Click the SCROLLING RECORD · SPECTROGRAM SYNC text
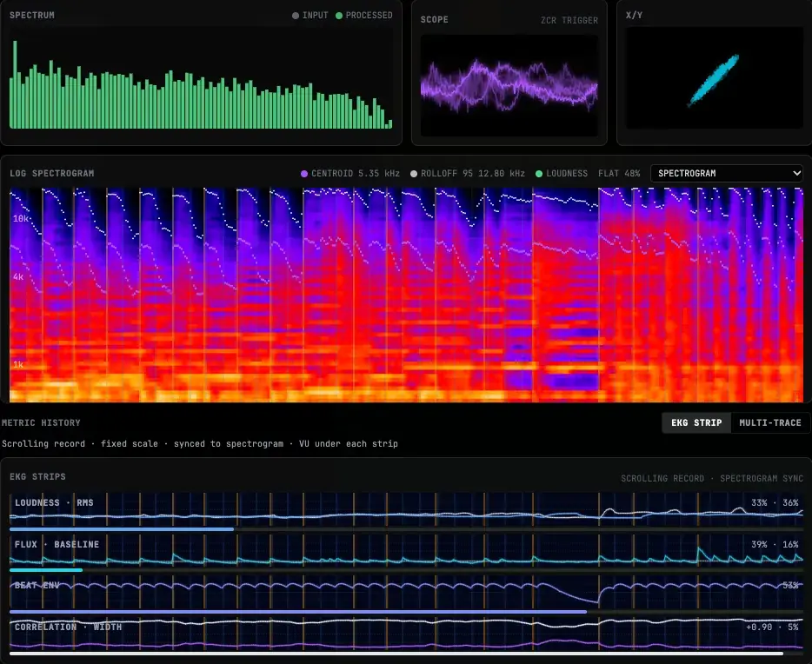The height and width of the screenshot is (664, 812). click(712, 478)
